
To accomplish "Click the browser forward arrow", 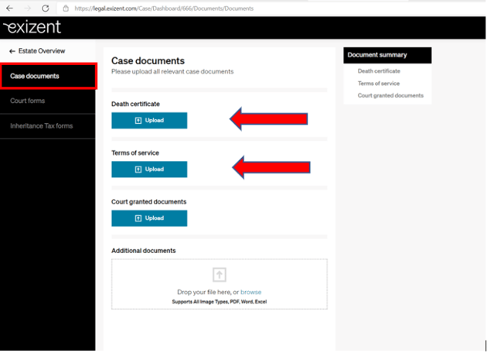I will [x=28, y=9].
